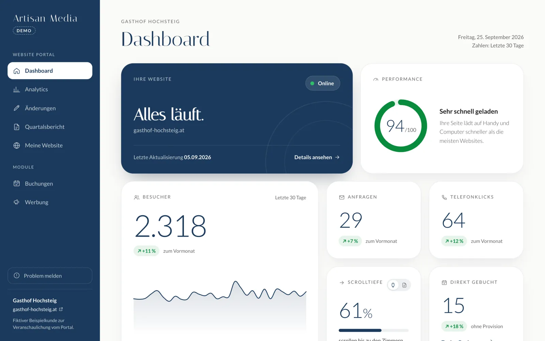
Task: Click the Werbung megaphone icon
Action: 16,202
